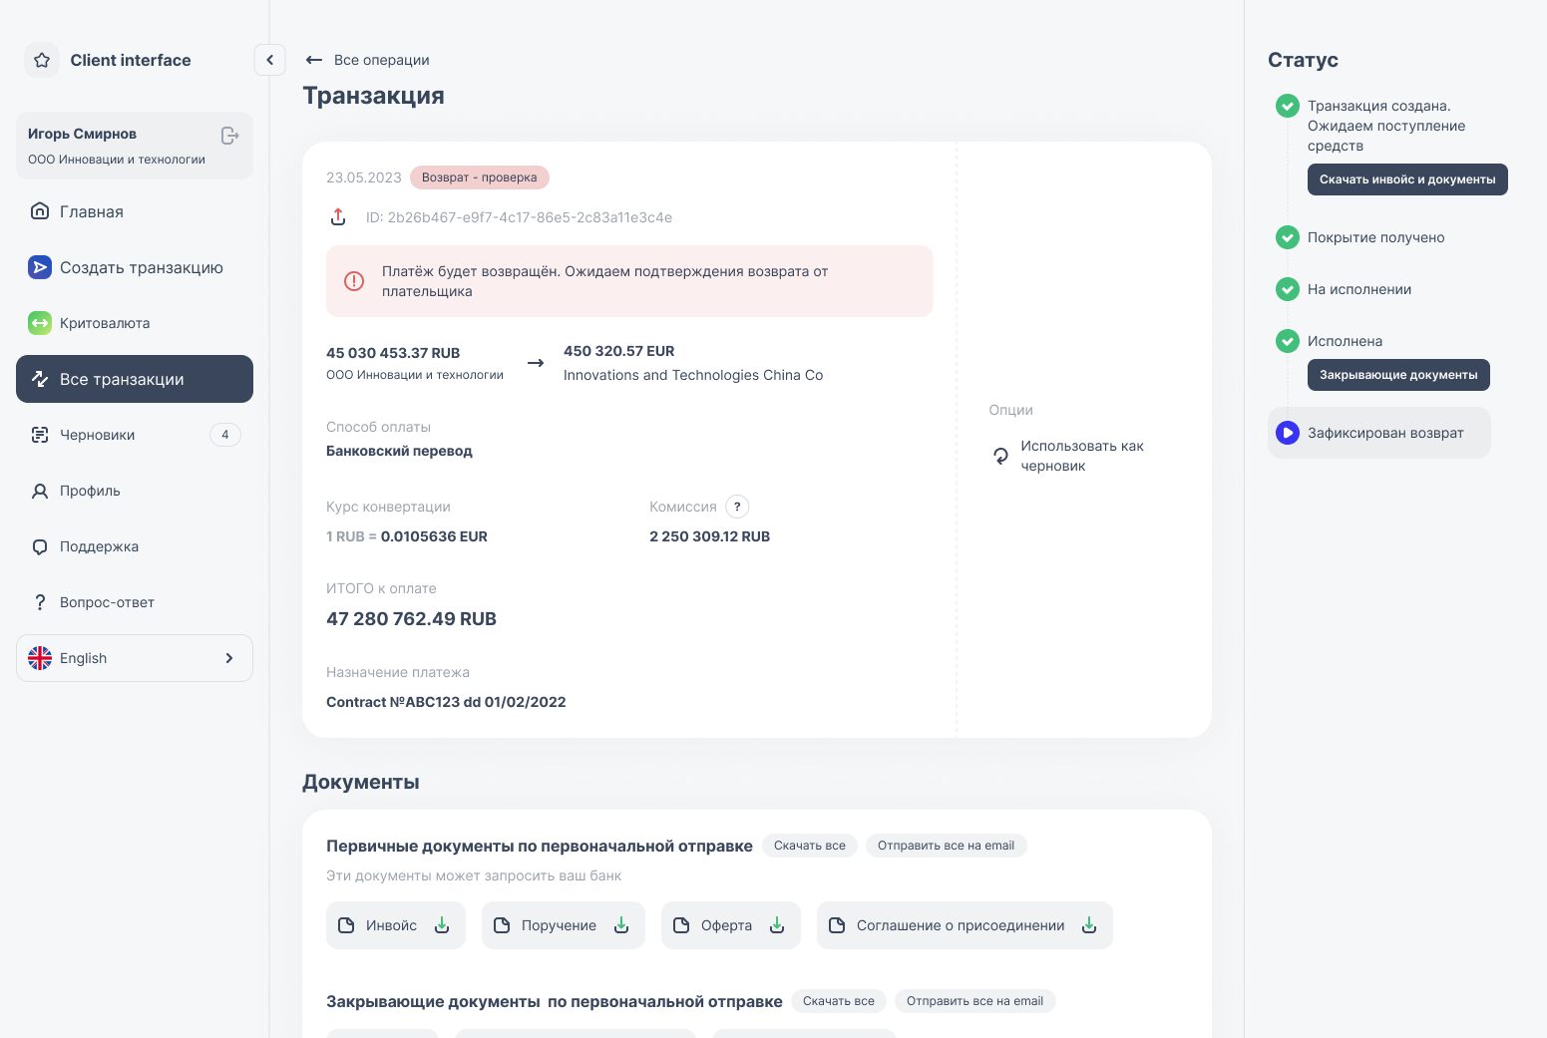
Task: Open the Криптовалюта section
Action: (105, 323)
